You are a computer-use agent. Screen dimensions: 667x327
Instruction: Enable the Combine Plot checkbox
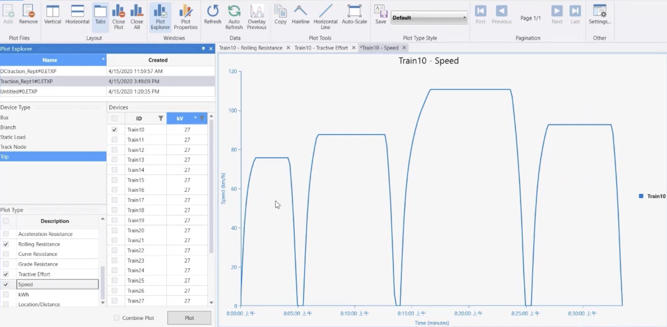tap(117, 318)
